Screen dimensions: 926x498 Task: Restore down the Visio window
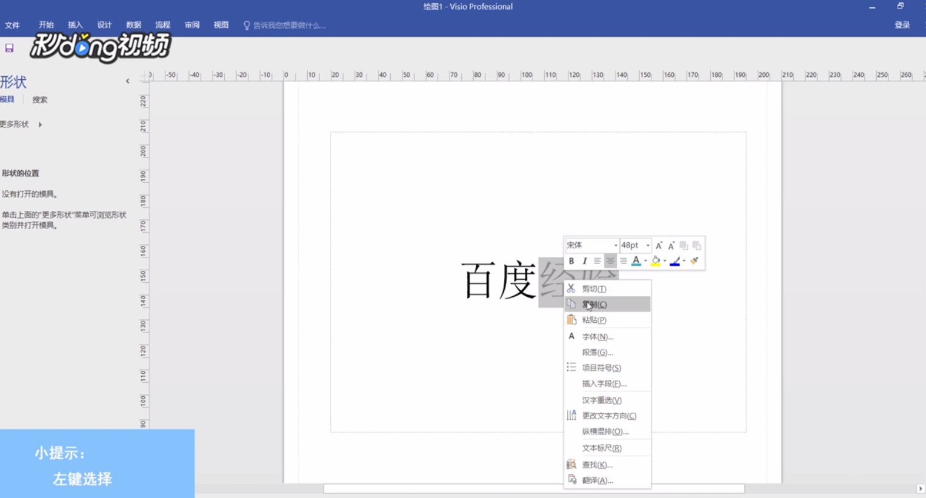point(900,7)
